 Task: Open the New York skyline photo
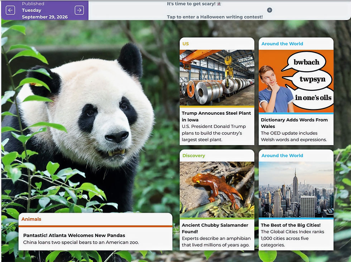296,189
